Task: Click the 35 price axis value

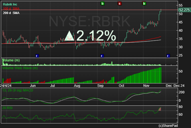Action: (180, 39)
